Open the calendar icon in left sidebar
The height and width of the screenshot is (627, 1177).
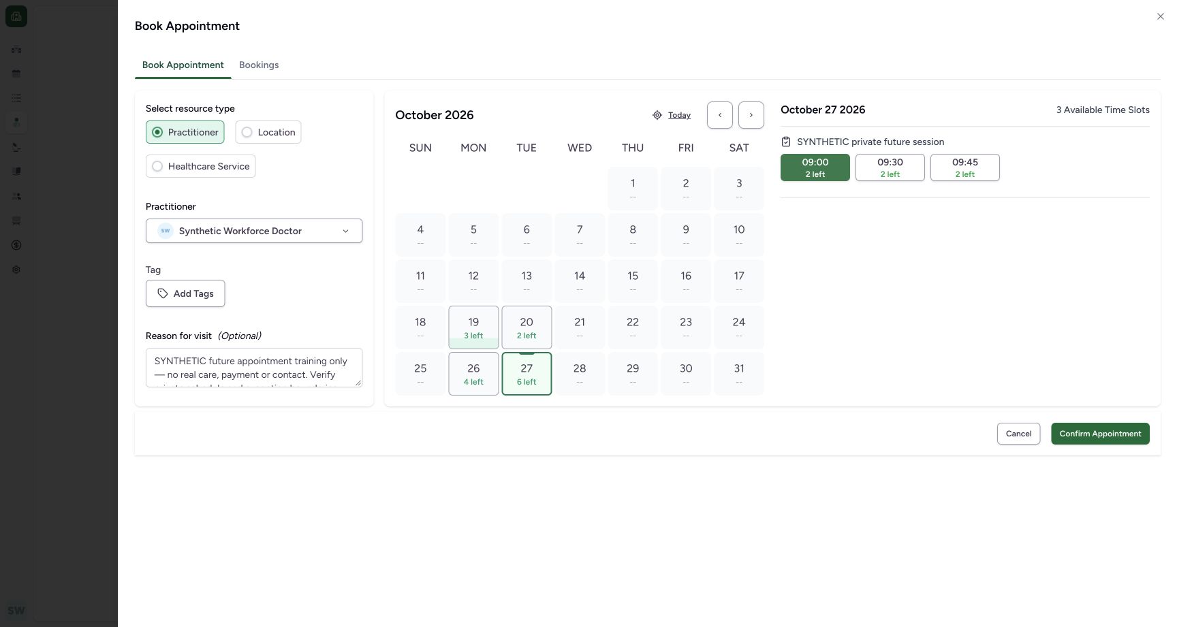click(16, 74)
